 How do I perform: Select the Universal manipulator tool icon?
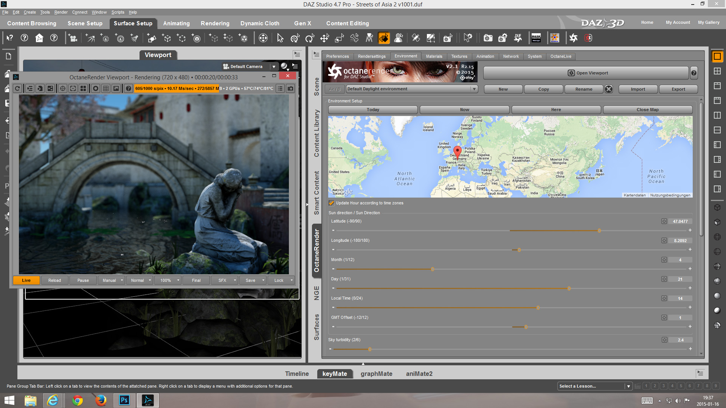tap(295, 38)
